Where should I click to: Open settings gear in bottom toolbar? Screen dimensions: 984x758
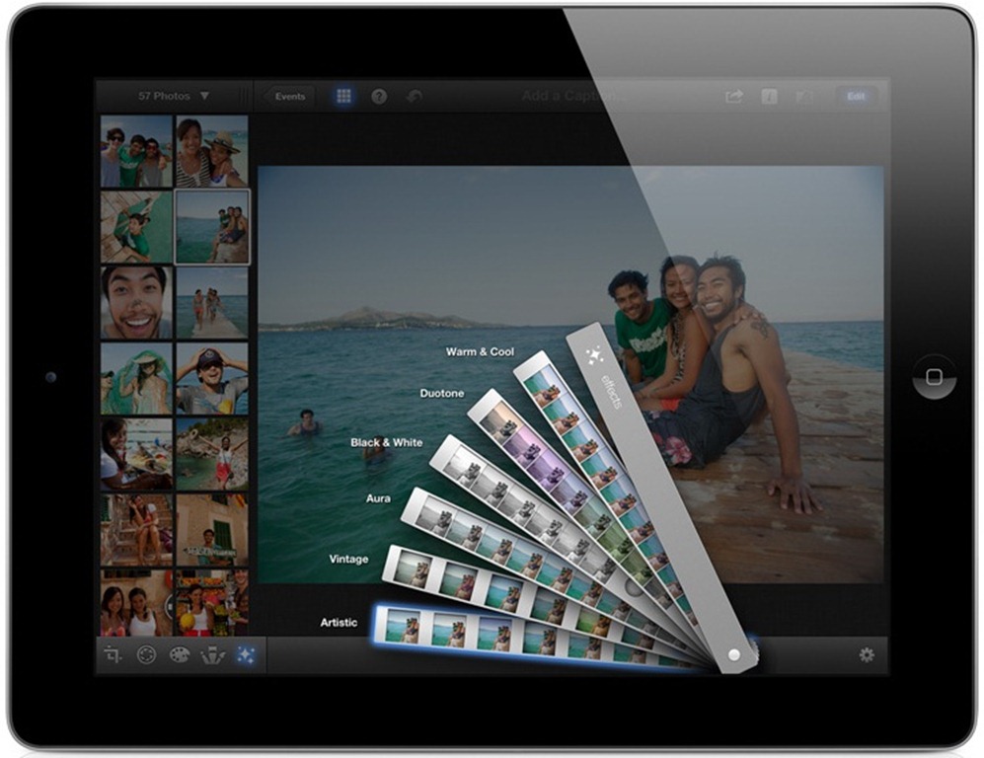click(867, 654)
